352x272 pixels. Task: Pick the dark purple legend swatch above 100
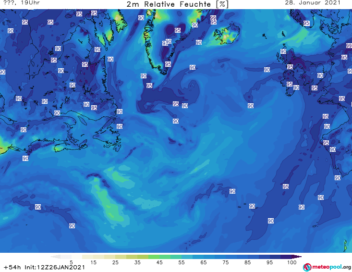297,257
